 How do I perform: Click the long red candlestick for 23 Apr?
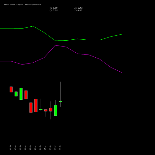36,105
